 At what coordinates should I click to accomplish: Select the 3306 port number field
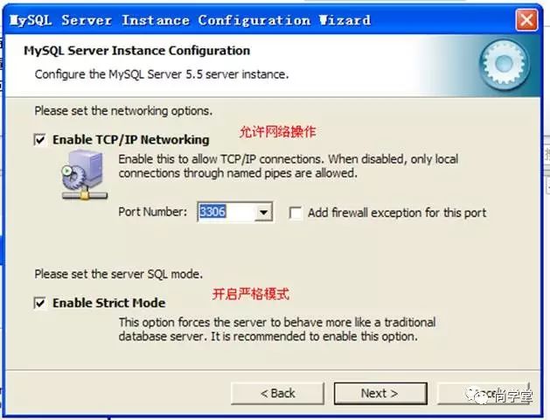pos(226,212)
